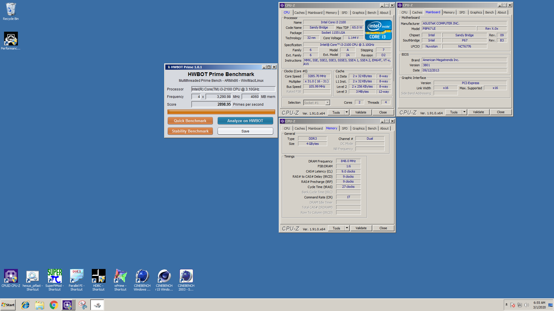Open Caches tab in CPU window
Viewport: 554px width, 311px height.
pos(299,13)
